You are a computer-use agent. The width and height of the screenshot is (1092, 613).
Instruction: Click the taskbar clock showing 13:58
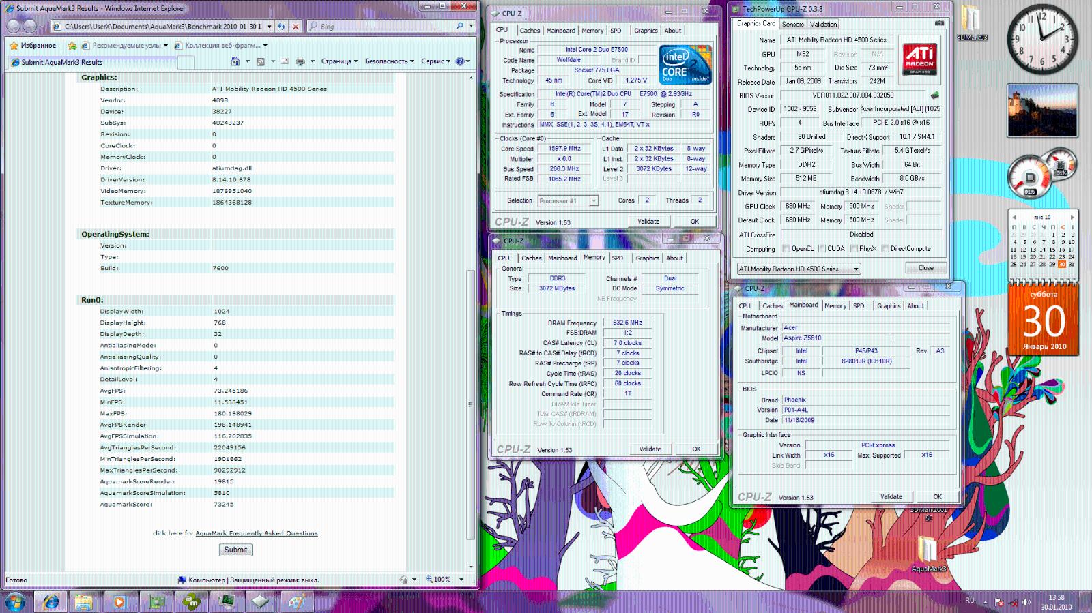click(x=1056, y=602)
